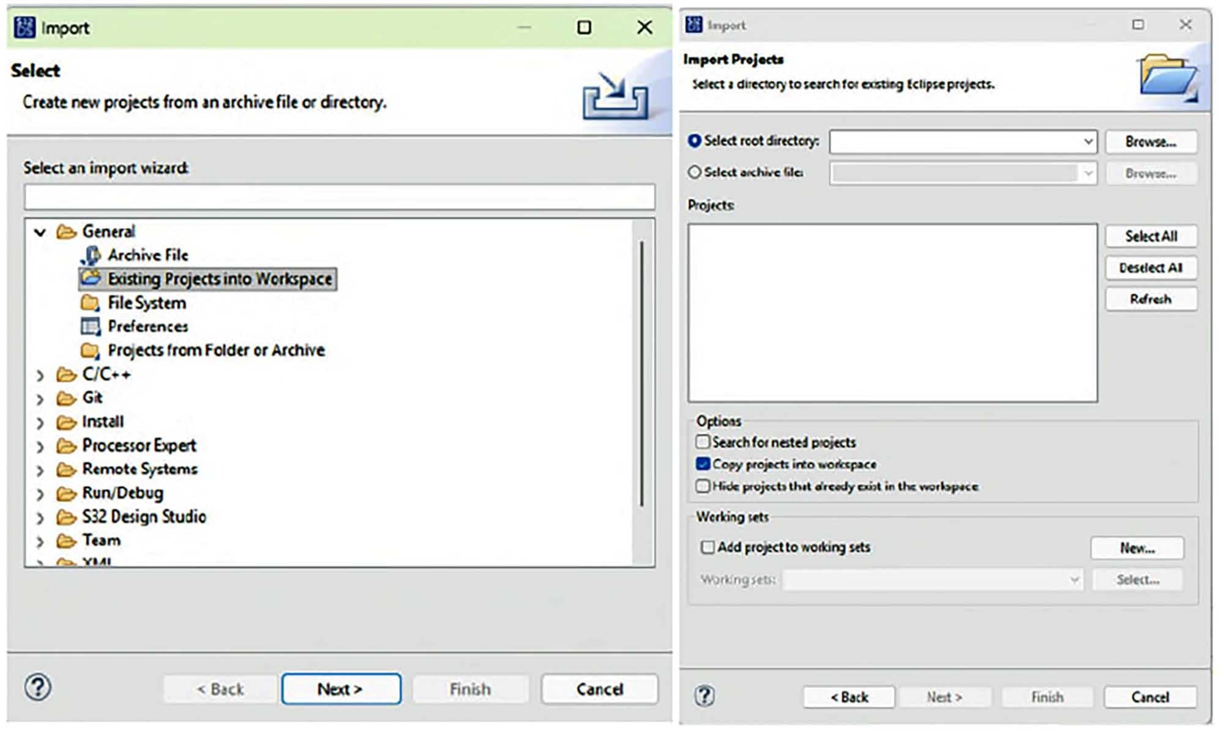This screenshot has width=1224, height=752.
Task: Expand the Git category
Action: coord(40,399)
